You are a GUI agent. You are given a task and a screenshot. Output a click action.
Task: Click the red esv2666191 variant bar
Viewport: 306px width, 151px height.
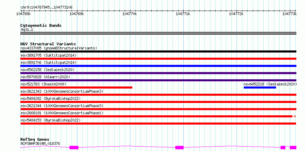(x=158, y=116)
